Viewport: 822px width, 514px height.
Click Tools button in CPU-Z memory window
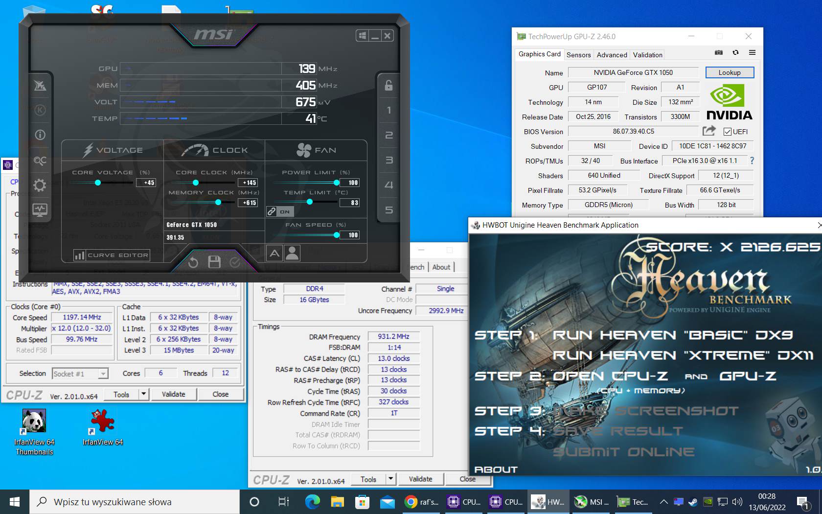click(x=368, y=479)
